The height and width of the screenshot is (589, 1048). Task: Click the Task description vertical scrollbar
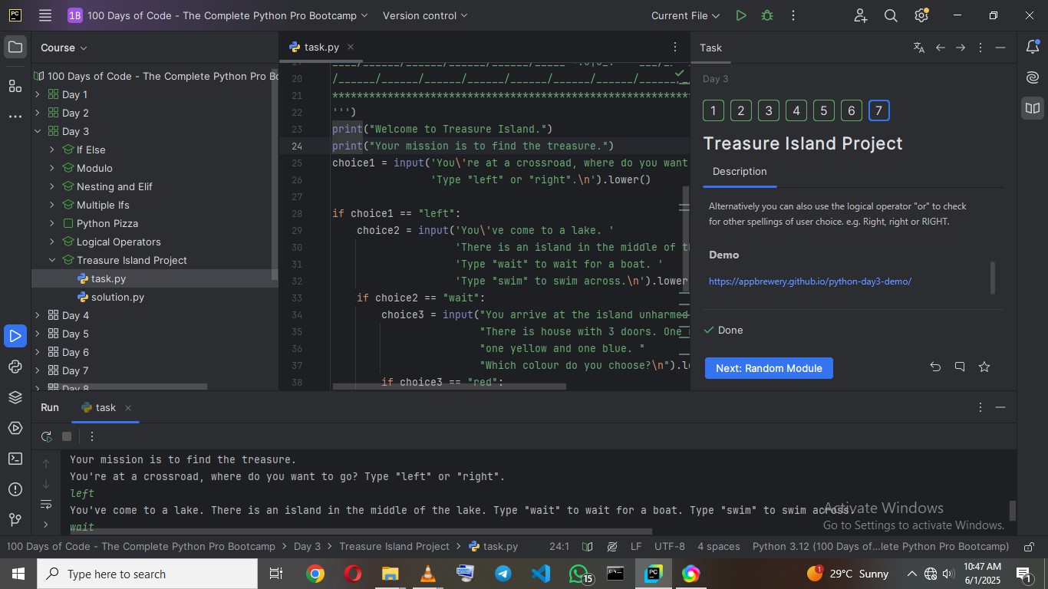(993, 278)
